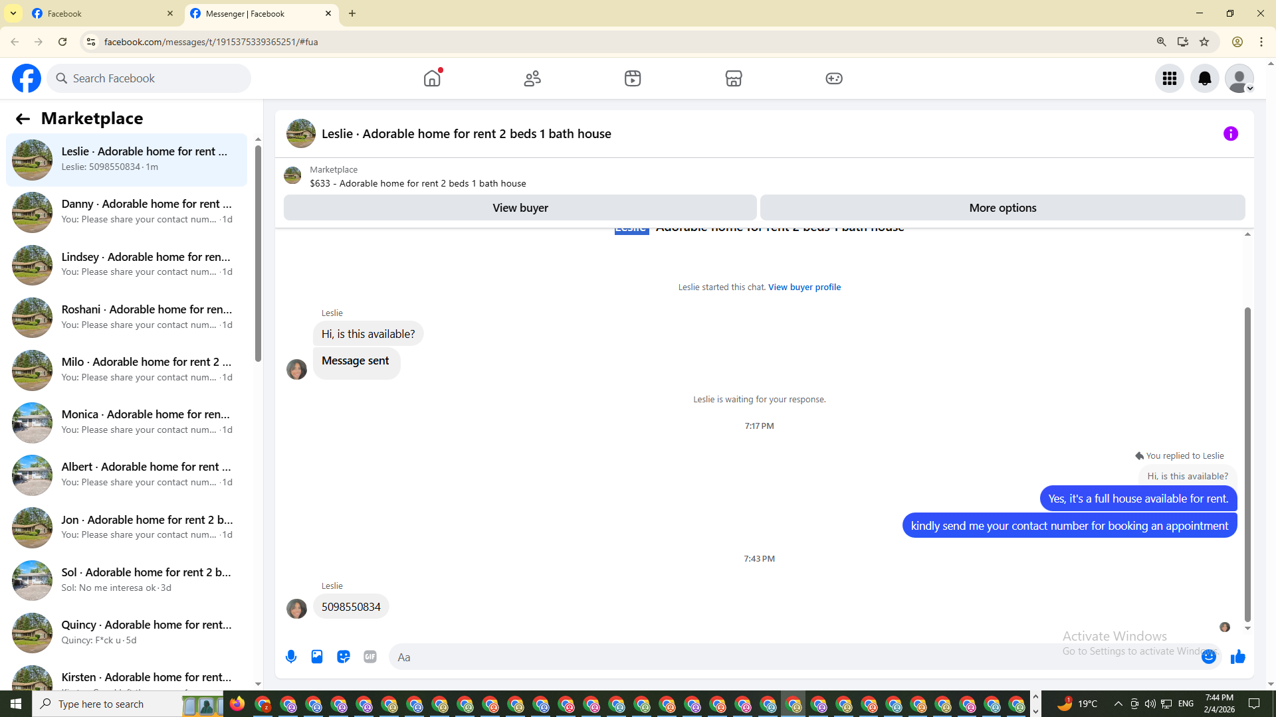Image resolution: width=1276 pixels, height=717 pixels.
Task: Click the voice clip microphone icon
Action: [291, 657]
